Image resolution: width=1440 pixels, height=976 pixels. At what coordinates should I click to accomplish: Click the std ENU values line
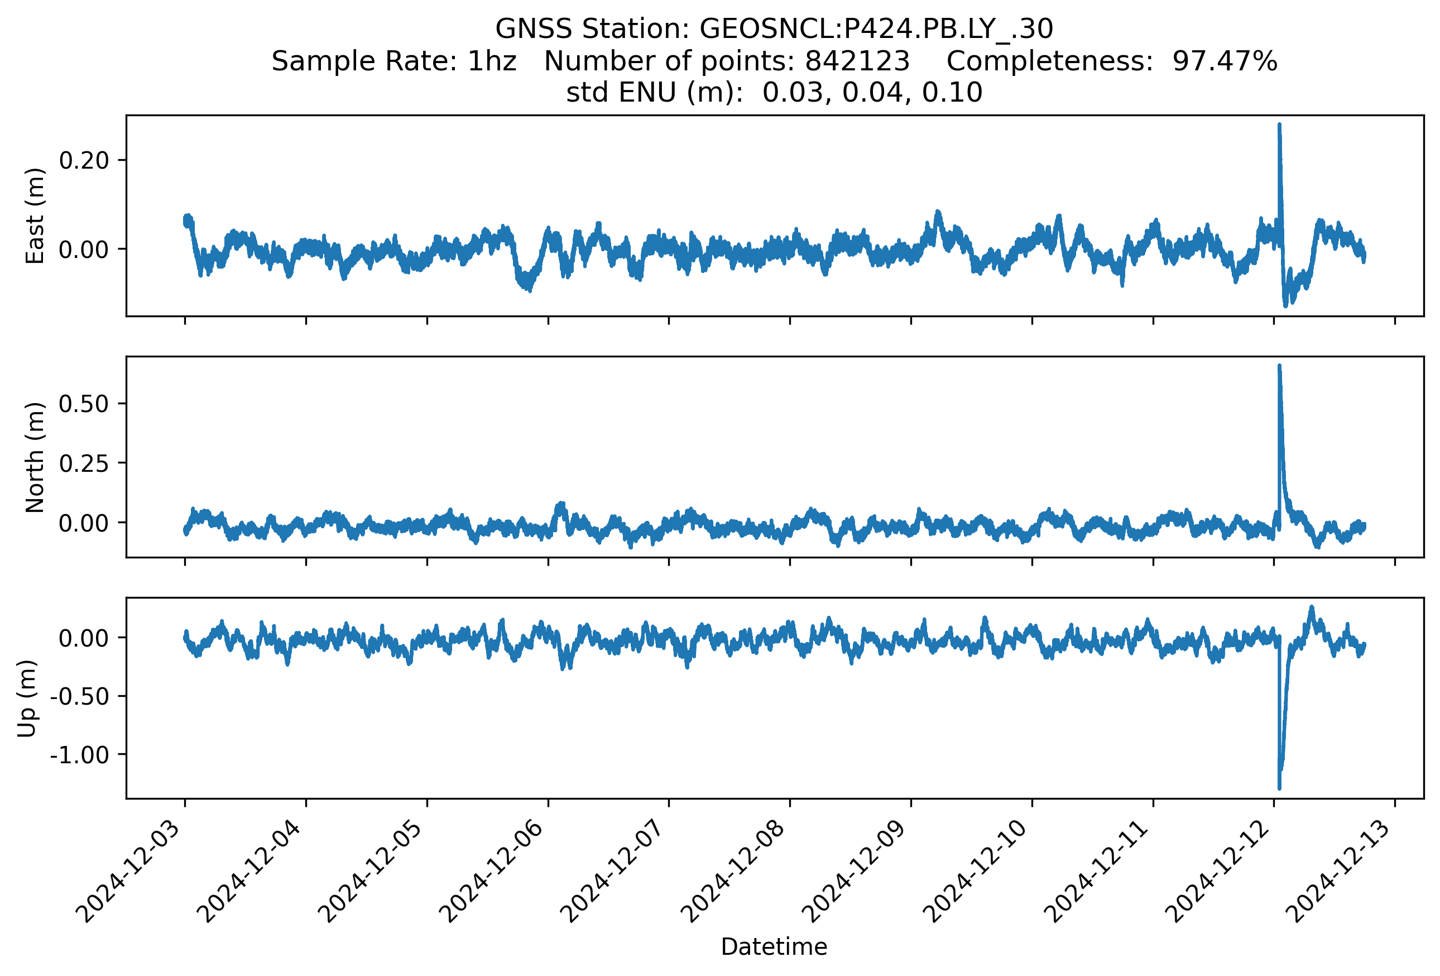pyautogui.click(x=774, y=93)
